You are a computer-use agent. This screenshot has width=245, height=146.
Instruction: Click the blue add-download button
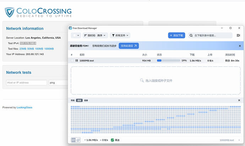[x=176, y=35]
